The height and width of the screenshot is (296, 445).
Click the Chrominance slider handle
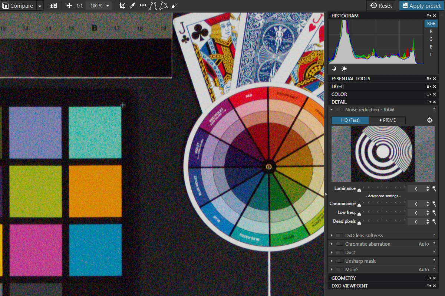pos(359,204)
